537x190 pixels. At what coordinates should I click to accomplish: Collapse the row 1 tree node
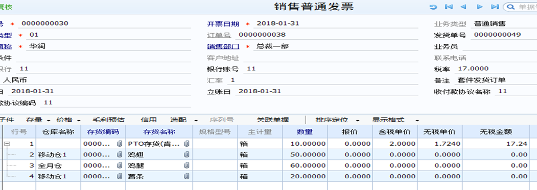coord(7,144)
